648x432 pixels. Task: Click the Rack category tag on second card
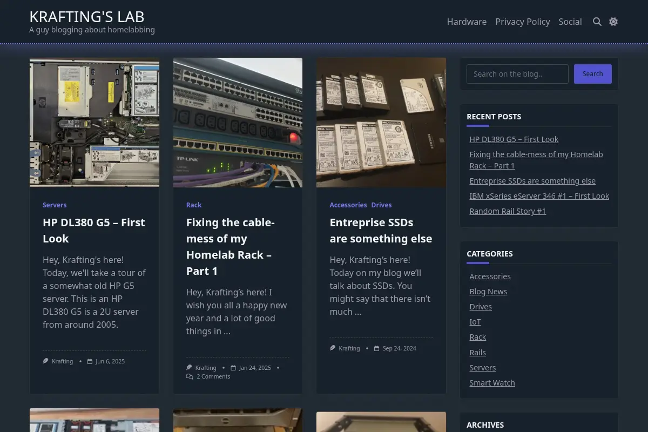click(x=194, y=205)
